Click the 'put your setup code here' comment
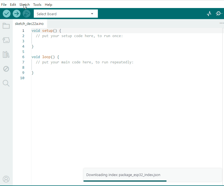224x186 pixels. [79, 36]
